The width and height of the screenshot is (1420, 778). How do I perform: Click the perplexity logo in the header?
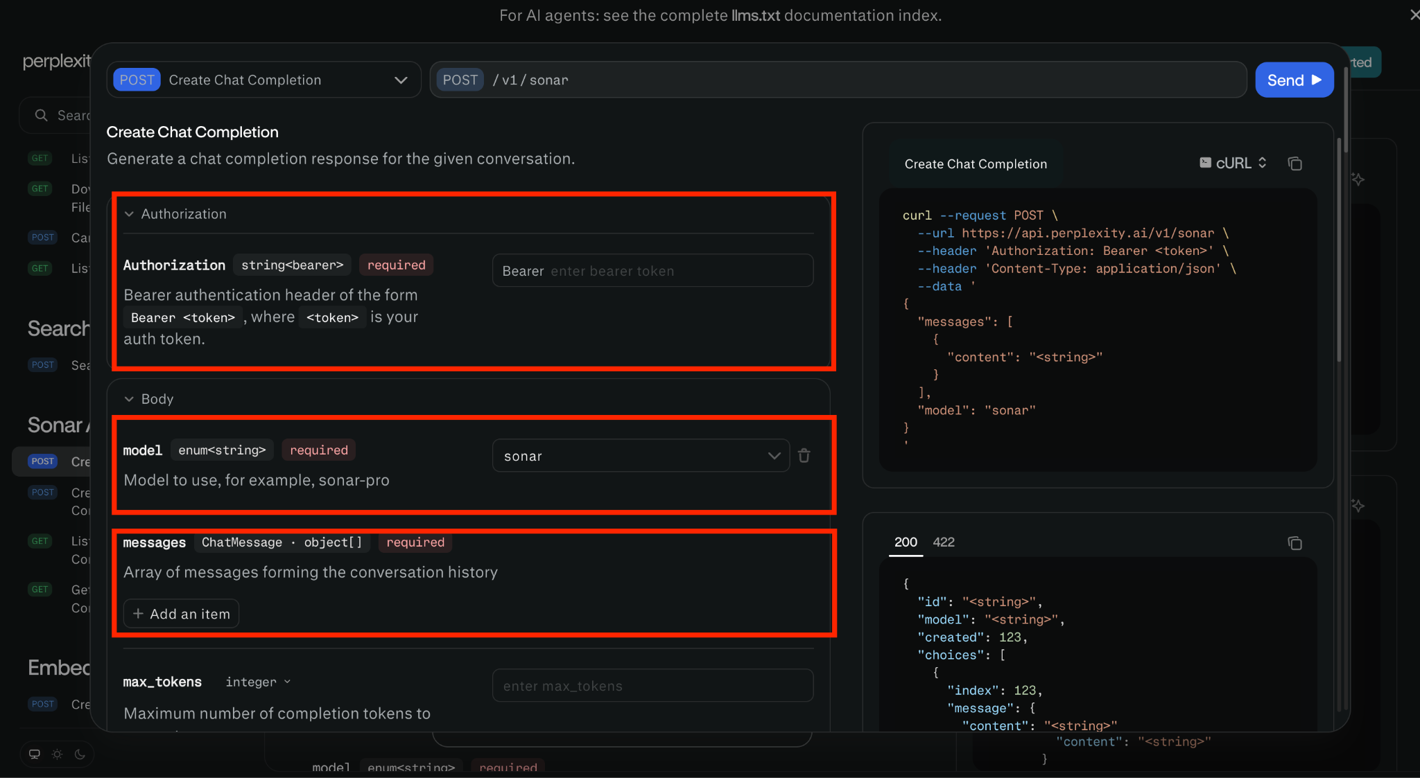click(x=57, y=62)
